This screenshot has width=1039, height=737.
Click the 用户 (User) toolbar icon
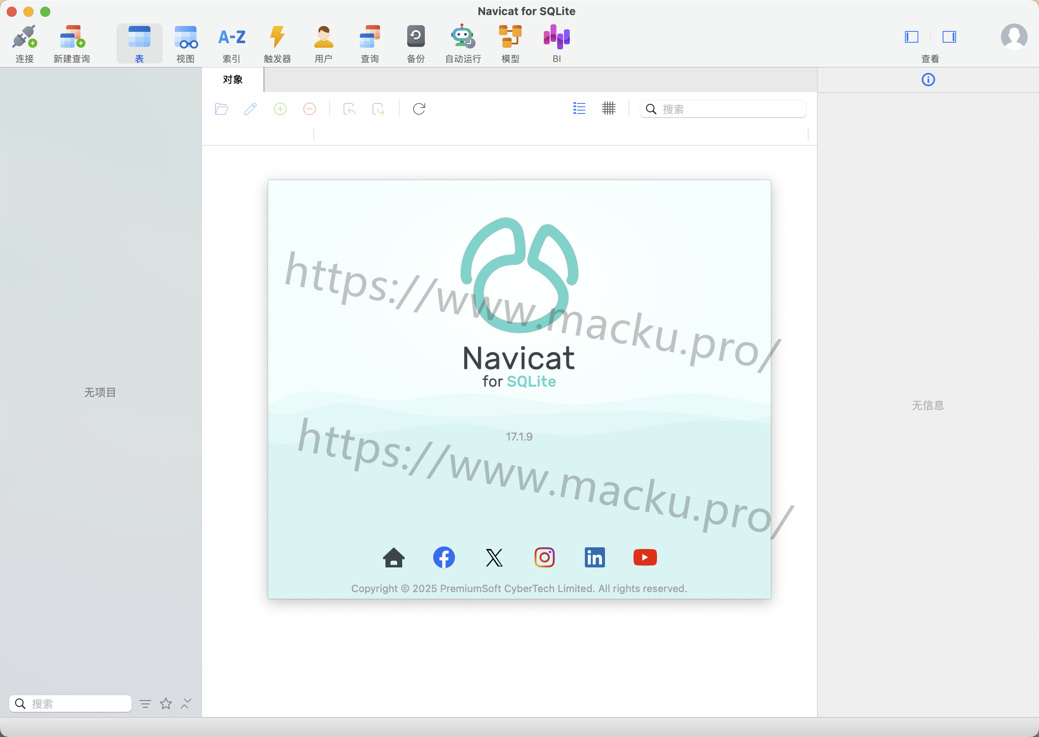click(323, 44)
